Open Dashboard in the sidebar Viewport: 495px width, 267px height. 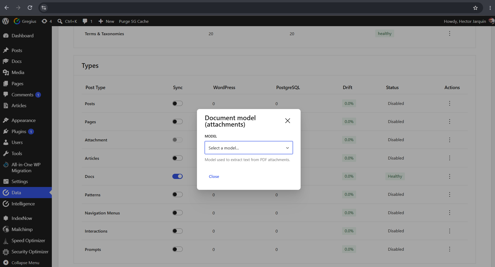click(26, 36)
